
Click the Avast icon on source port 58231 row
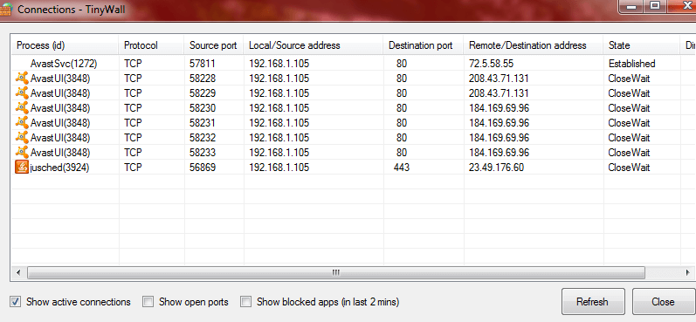(x=22, y=122)
